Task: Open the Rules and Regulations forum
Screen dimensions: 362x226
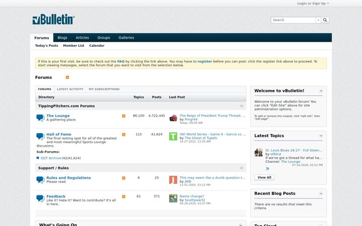Action: point(68,178)
